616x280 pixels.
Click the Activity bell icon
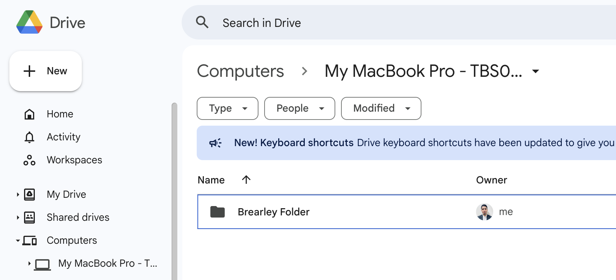tap(29, 137)
